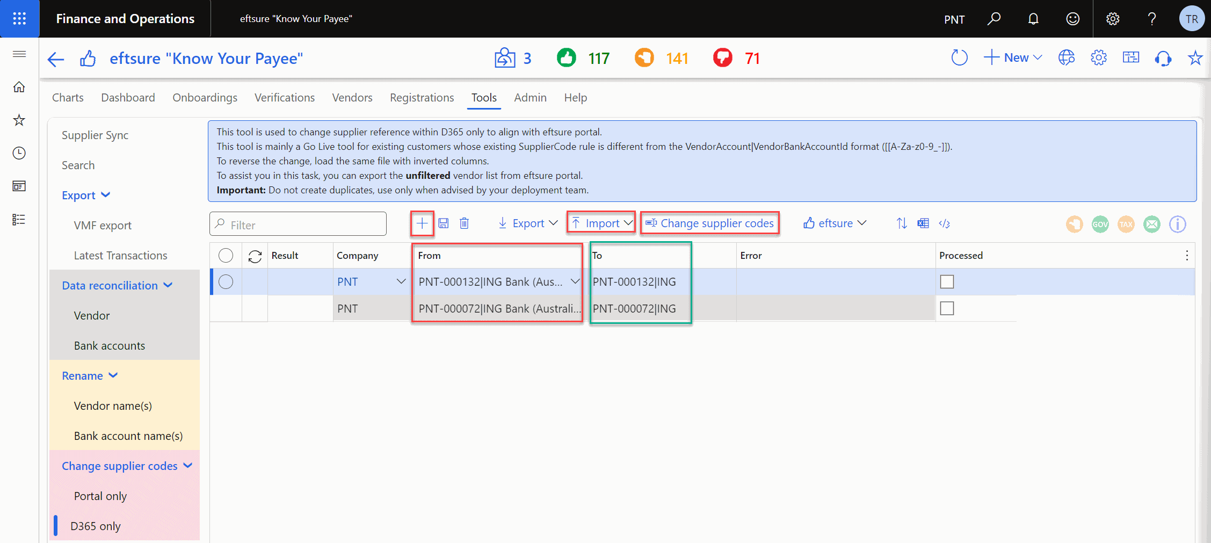Select the PNT-000132 row circle
1211x543 pixels.
(x=226, y=282)
